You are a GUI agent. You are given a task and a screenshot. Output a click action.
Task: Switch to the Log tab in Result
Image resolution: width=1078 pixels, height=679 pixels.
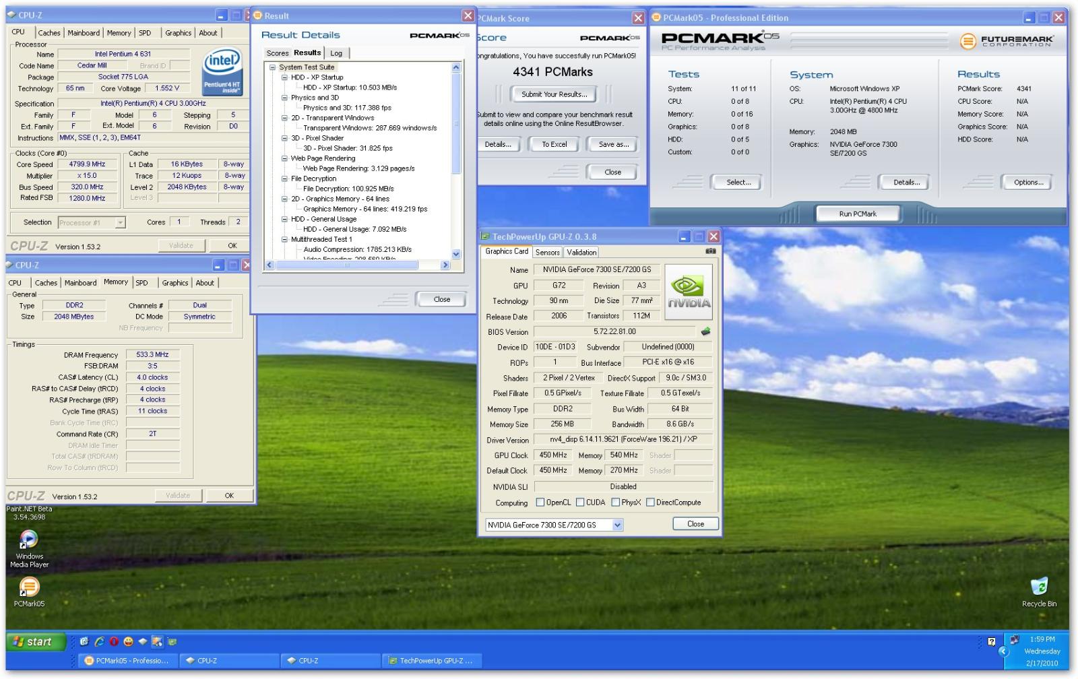[336, 53]
